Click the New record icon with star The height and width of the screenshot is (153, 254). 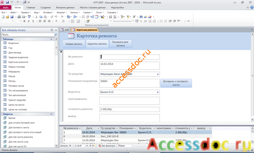coord(145,17)
